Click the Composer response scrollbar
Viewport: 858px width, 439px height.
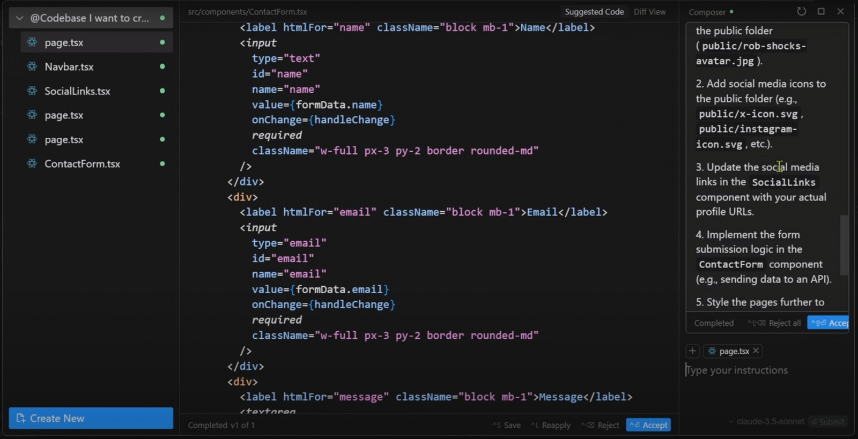click(844, 245)
